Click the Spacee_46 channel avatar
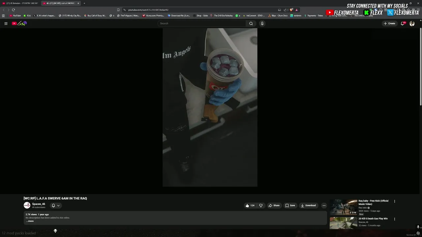 click(27, 205)
